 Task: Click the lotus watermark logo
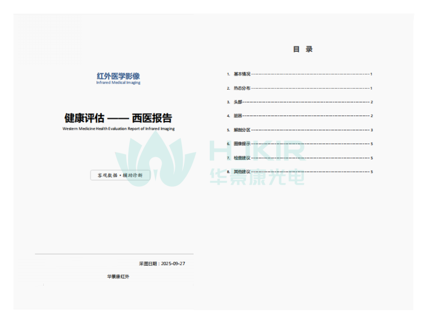(x=156, y=159)
